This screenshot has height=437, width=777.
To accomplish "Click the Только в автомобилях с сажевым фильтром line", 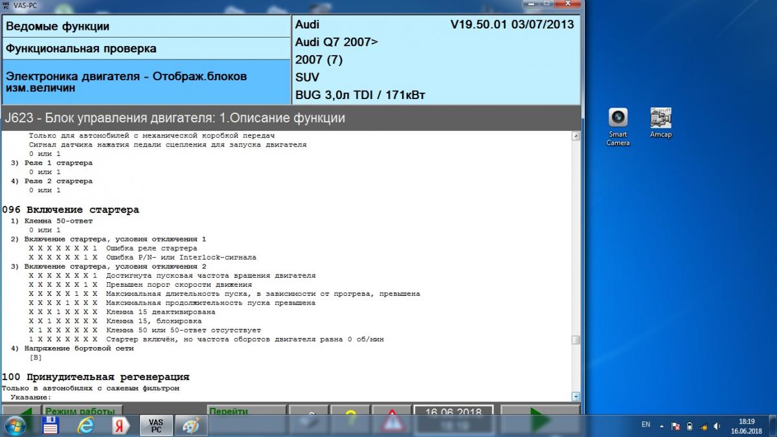I will click(91, 388).
